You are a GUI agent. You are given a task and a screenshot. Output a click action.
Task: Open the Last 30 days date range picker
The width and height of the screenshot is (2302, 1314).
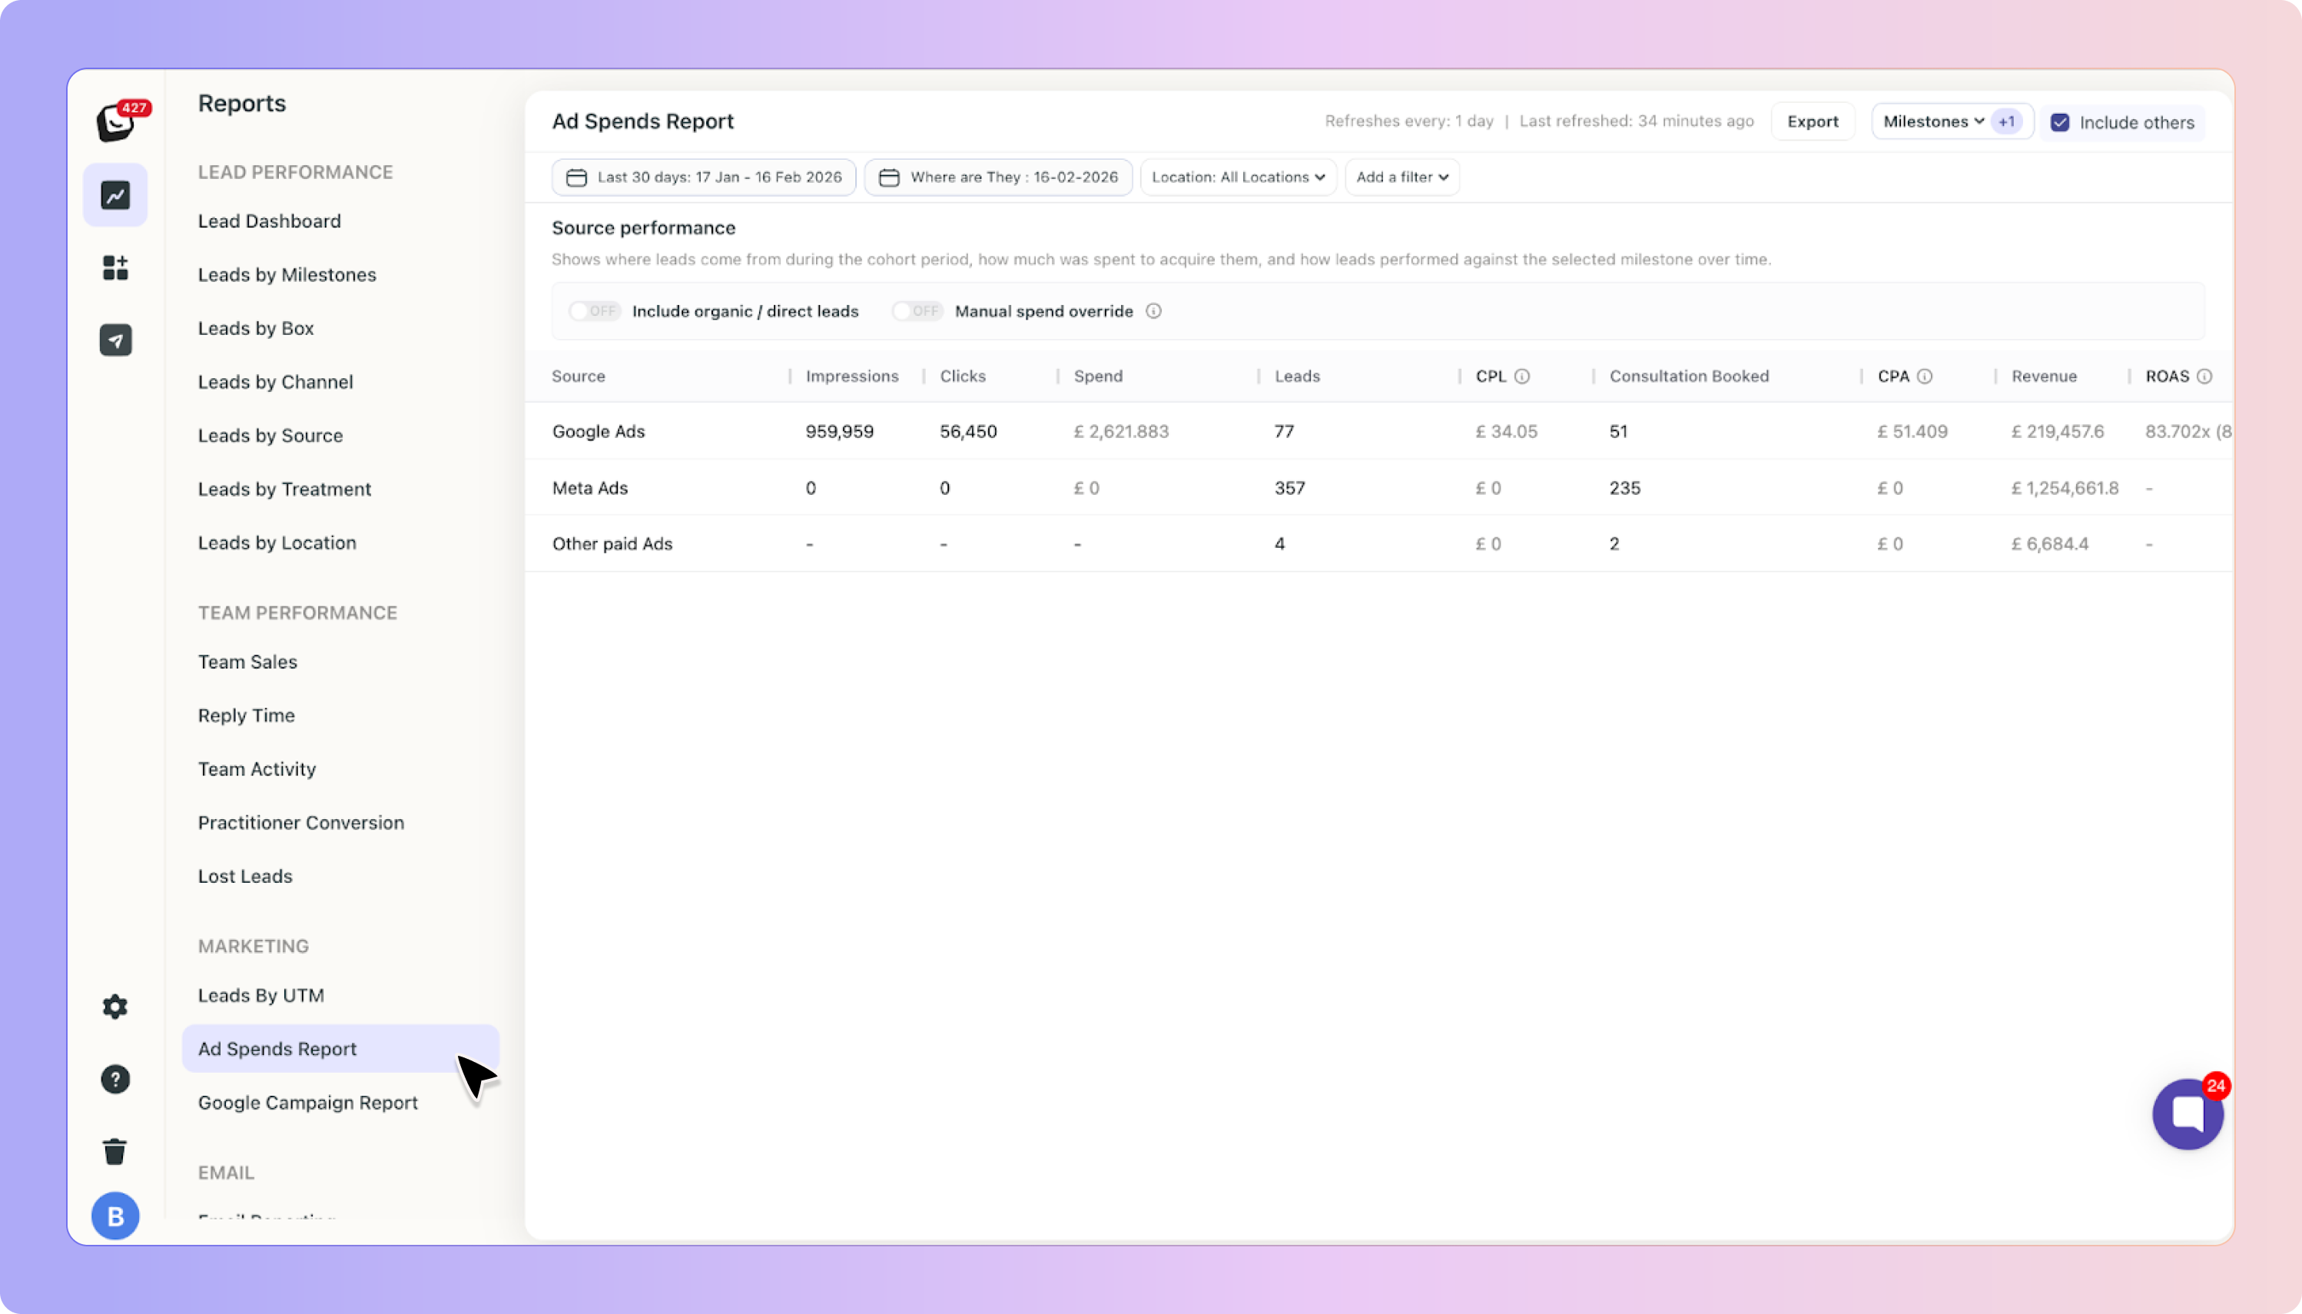pos(704,177)
